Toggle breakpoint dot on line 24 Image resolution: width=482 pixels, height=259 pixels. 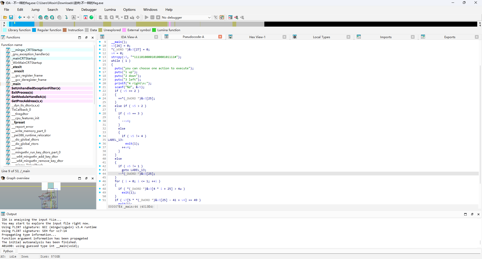(x=100, y=98)
